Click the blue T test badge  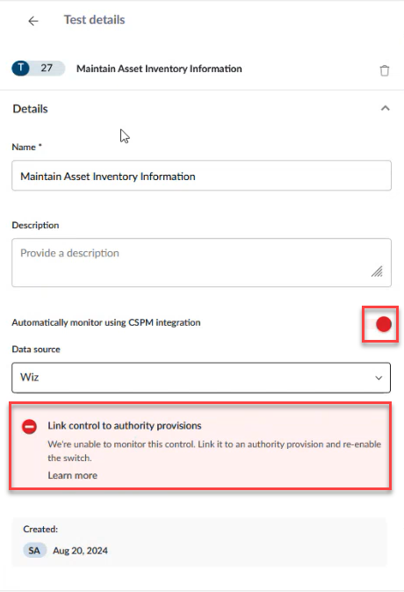(x=21, y=69)
